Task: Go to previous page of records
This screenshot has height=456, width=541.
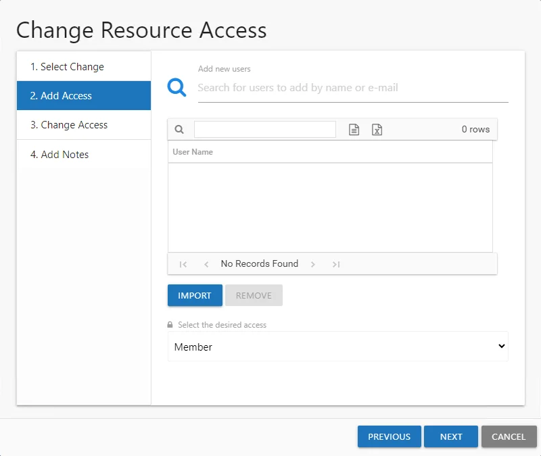Action: click(206, 264)
